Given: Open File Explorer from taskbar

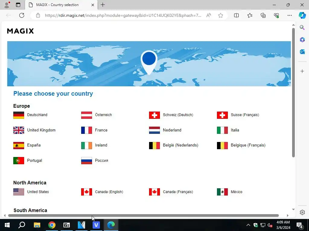Looking at the screenshot, I should pyautogui.click(x=37, y=225).
